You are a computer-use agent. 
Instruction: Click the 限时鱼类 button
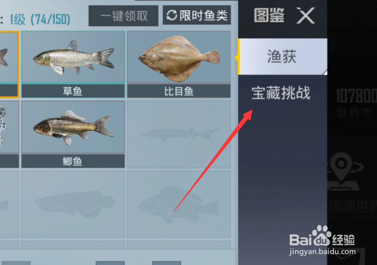click(197, 15)
